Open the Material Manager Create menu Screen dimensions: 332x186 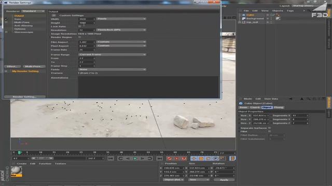pos(21,163)
